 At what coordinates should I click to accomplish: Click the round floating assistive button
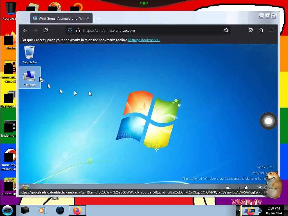click(x=268, y=121)
